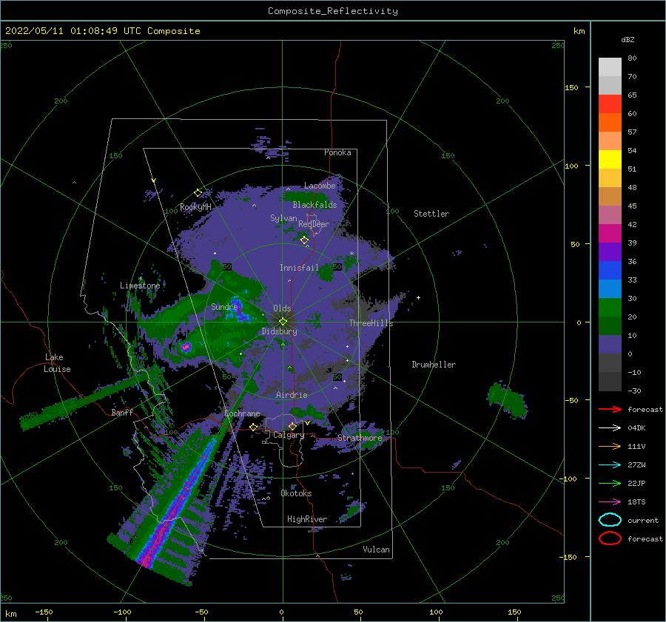Viewport: 666px width, 622px height.
Task: Click the Sundre label near the storm cell
Action: pyautogui.click(x=224, y=307)
